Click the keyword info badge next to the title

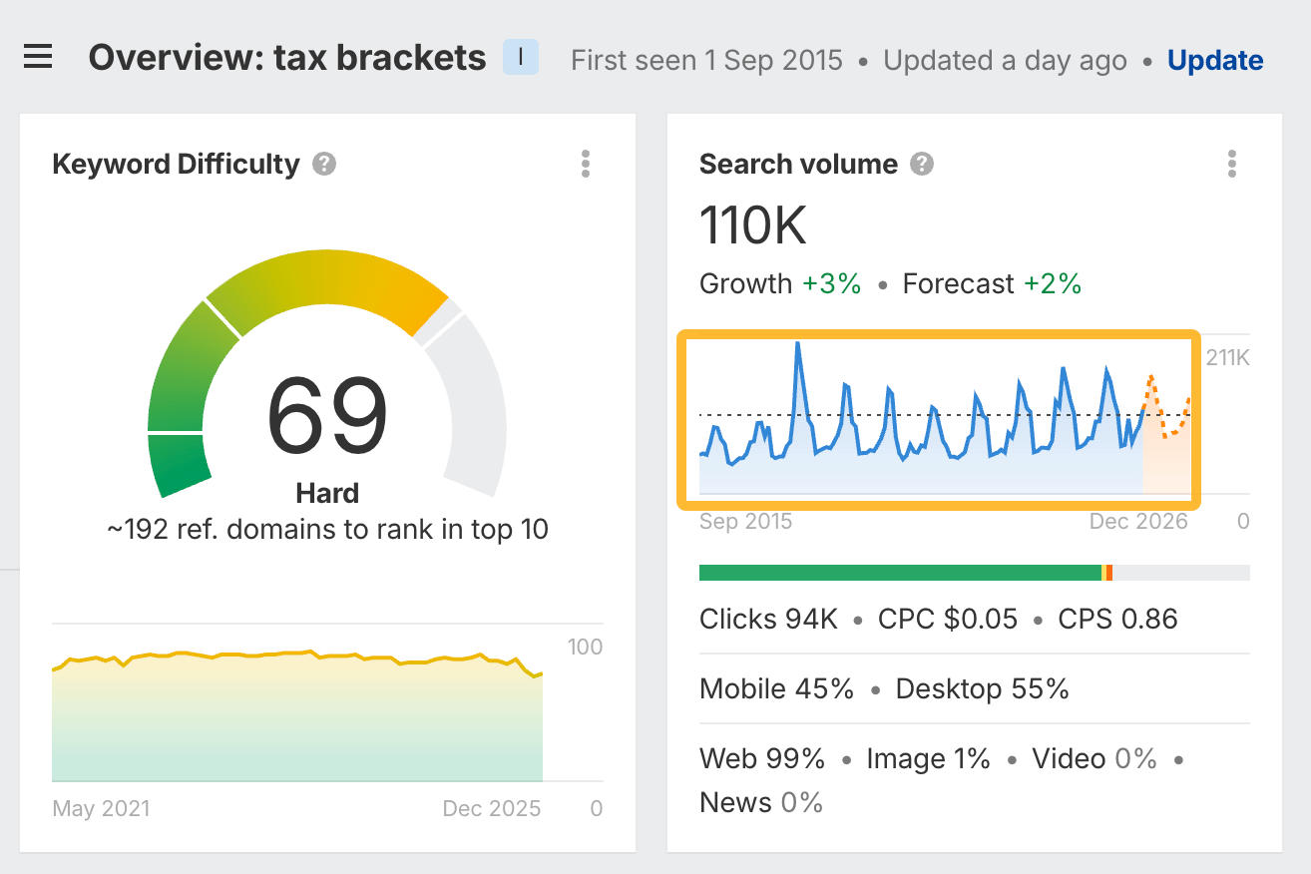pyautogui.click(x=519, y=57)
